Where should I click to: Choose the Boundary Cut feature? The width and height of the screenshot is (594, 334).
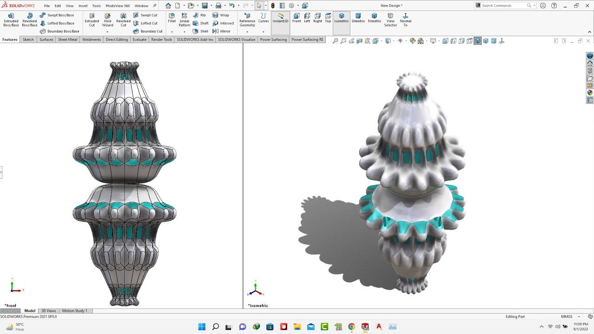148,31
